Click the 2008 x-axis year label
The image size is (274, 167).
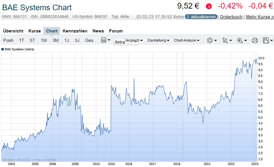(75, 164)
